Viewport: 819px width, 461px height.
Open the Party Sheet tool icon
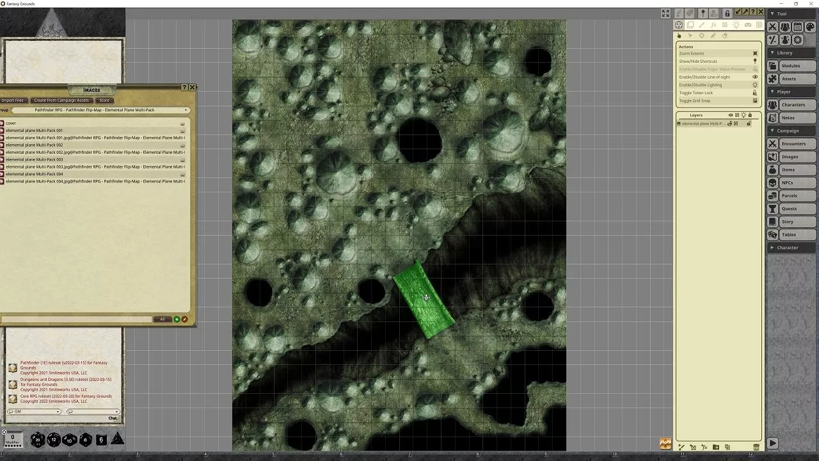pyautogui.click(x=785, y=27)
